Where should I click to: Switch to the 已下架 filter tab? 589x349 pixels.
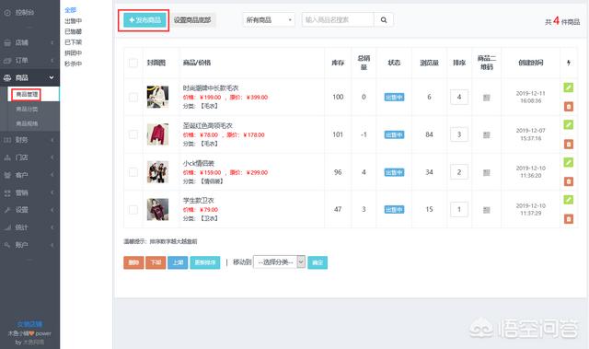[73, 42]
